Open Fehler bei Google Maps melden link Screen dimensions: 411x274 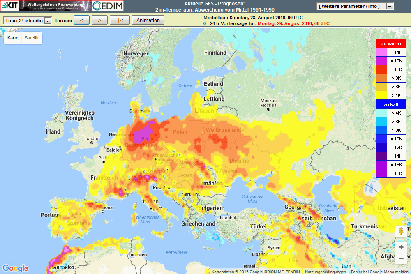tap(379, 272)
